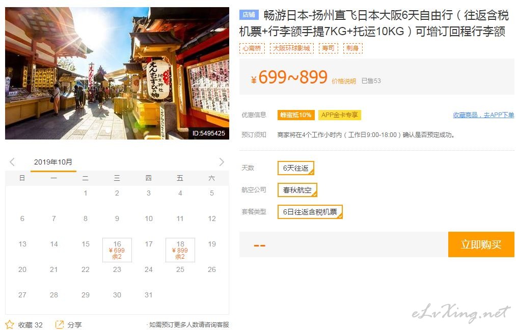Screen dimensions: 516x330
Task: Click the ID:5495425 label on photo
Action: coord(209,133)
